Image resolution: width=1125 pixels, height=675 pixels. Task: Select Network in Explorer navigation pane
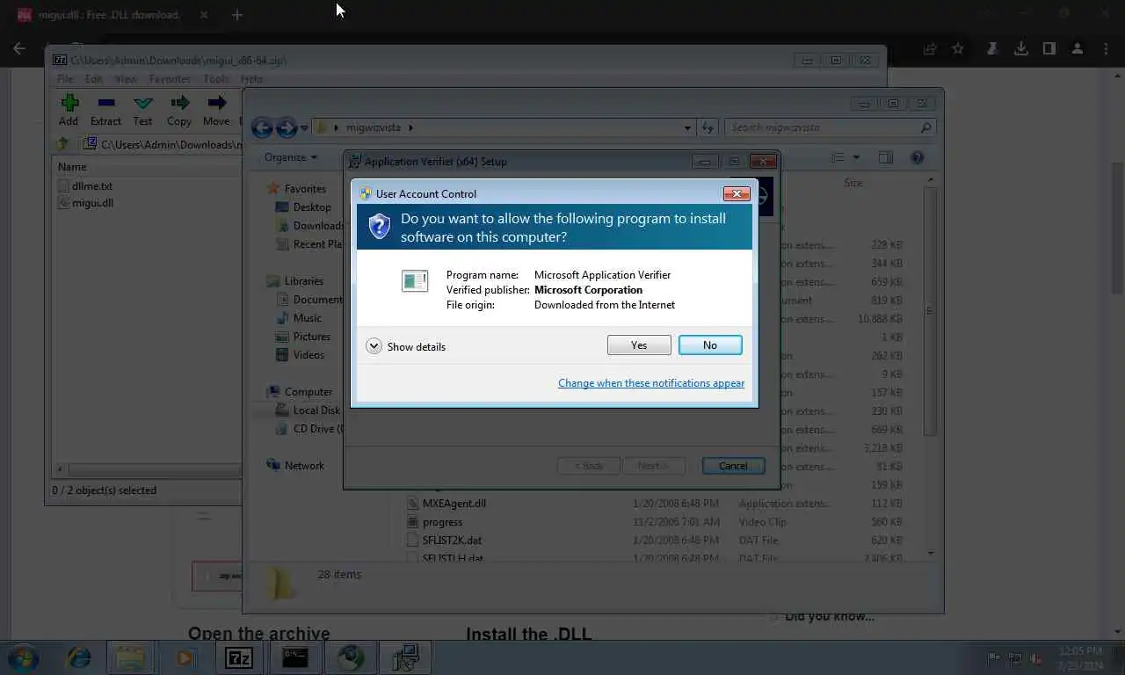point(304,466)
